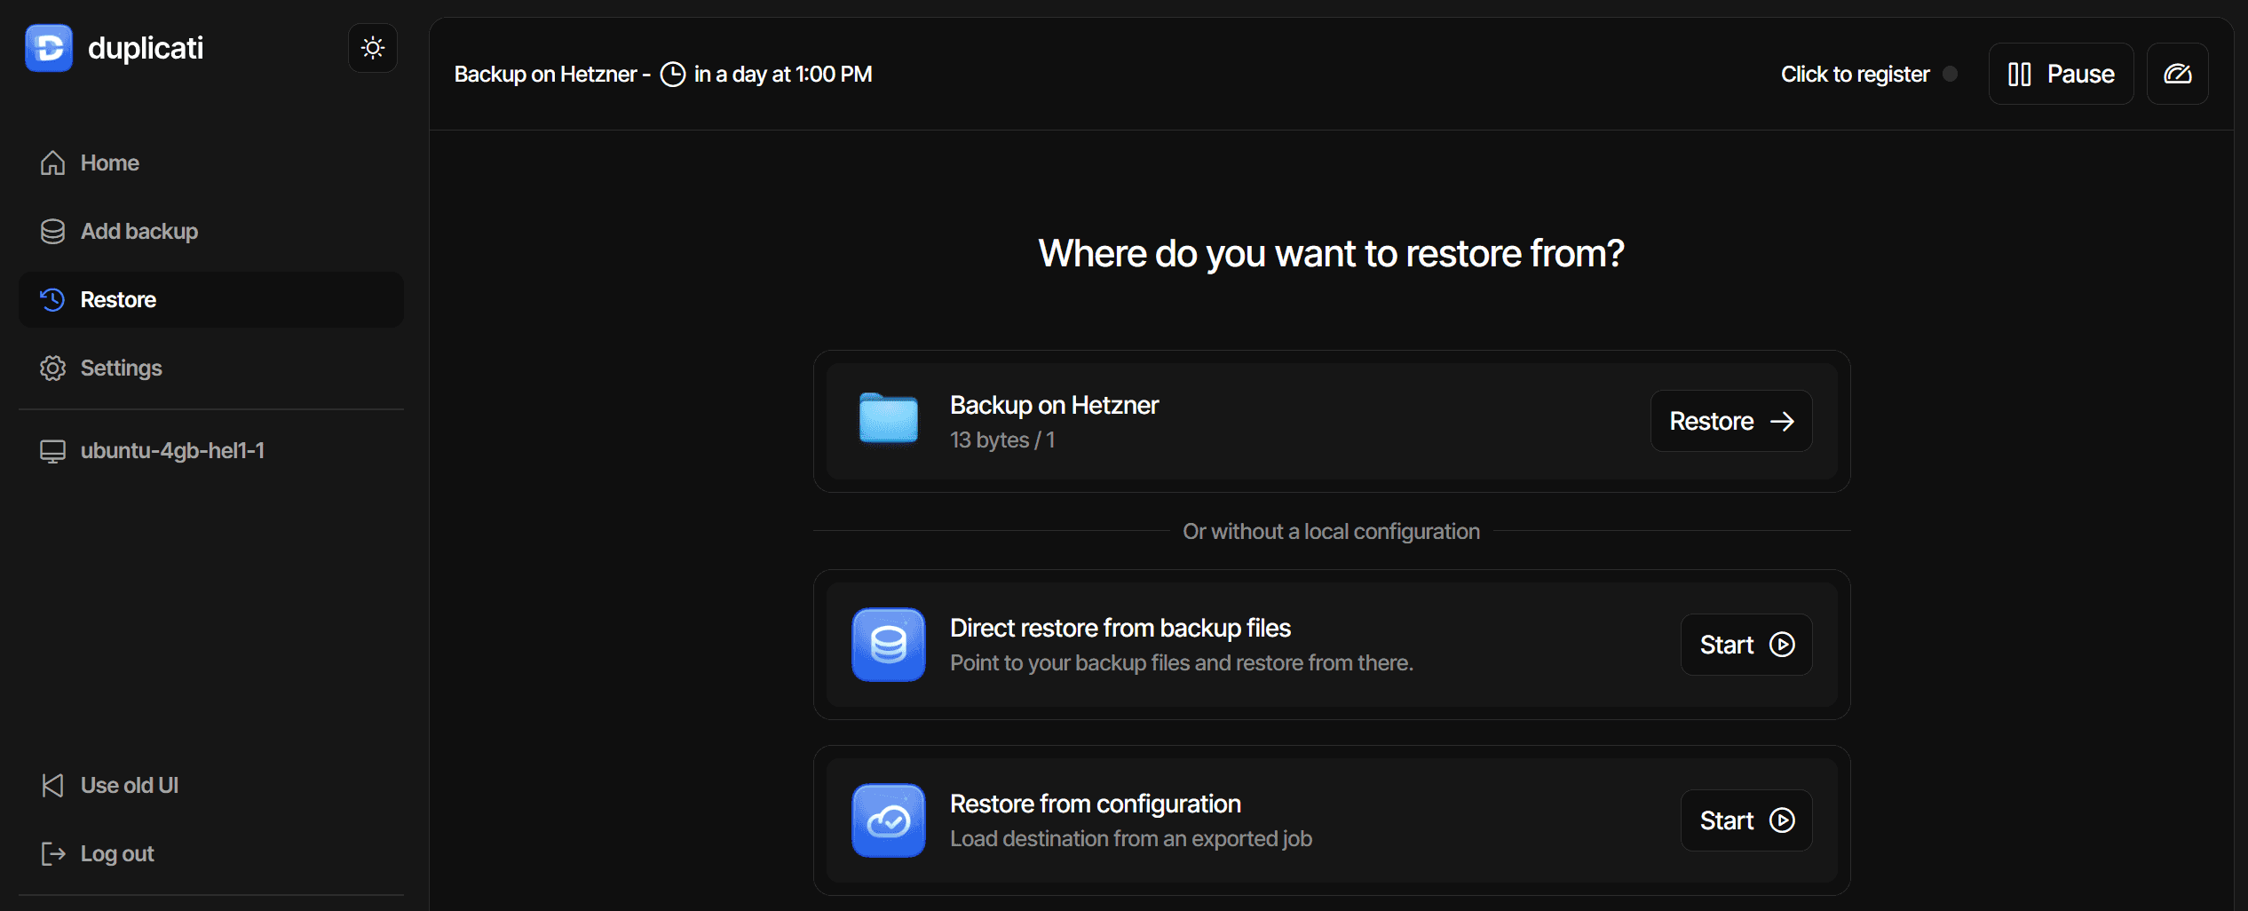Open Settings from the sidebar
The width and height of the screenshot is (2248, 911).
[211, 368]
